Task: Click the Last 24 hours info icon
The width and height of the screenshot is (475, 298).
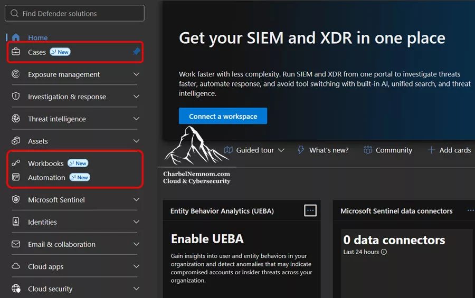Action: tap(384, 252)
